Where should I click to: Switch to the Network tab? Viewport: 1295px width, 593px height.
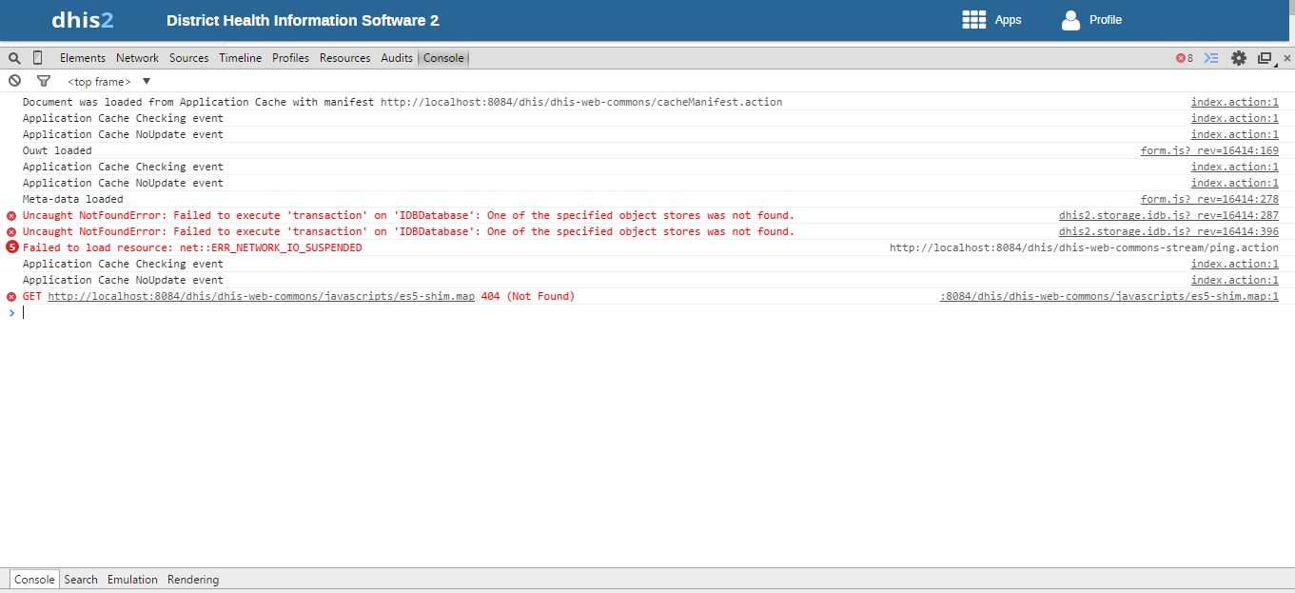pos(137,58)
